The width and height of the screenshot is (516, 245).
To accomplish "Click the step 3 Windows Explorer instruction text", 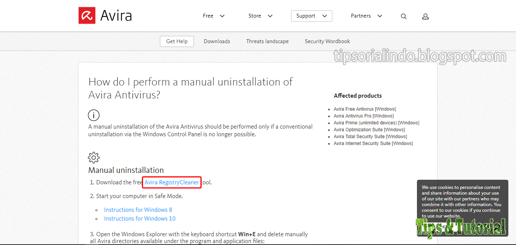I will [x=199, y=238].
